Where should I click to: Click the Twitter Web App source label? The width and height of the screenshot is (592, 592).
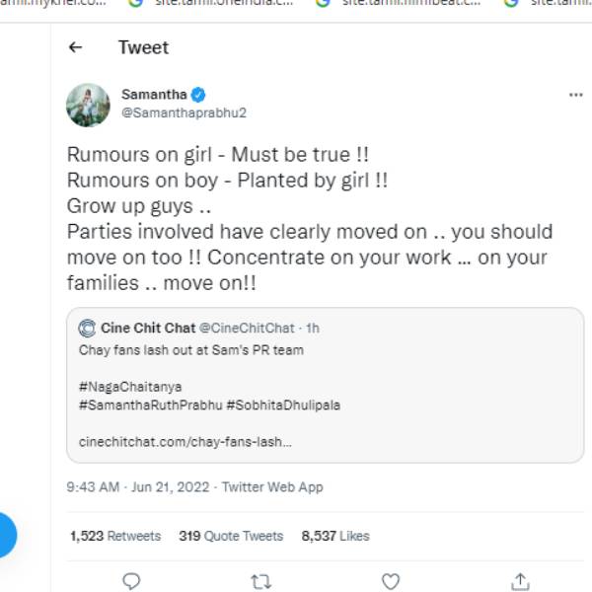pyautogui.click(x=272, y=487)
